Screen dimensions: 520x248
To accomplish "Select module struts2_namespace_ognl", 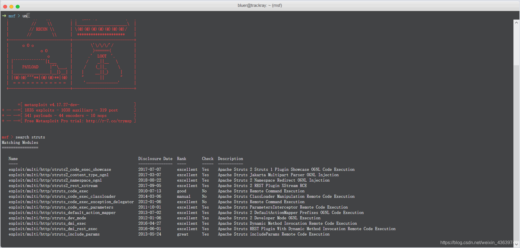I will [55, 180].
